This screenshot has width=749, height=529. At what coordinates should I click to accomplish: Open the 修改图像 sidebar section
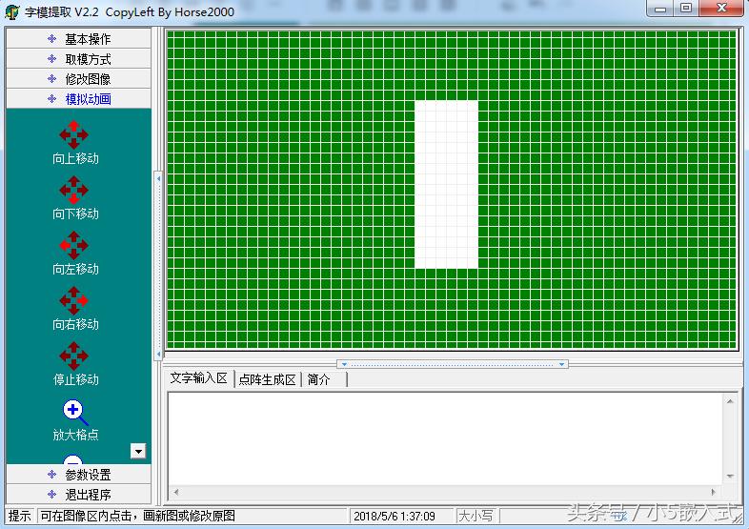(x=78, y=79)
